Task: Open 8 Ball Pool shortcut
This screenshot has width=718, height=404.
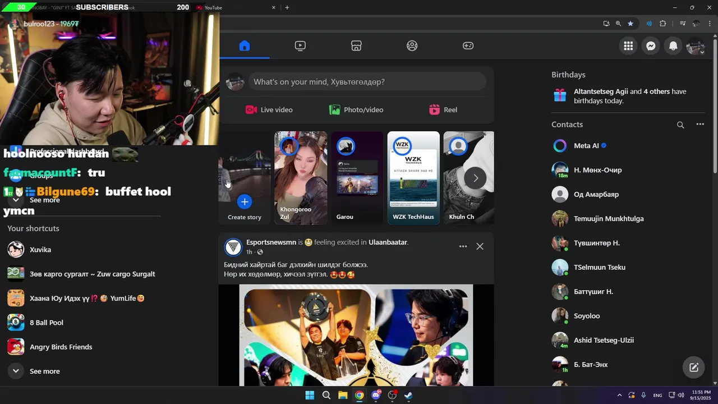Action: (84, 323)
